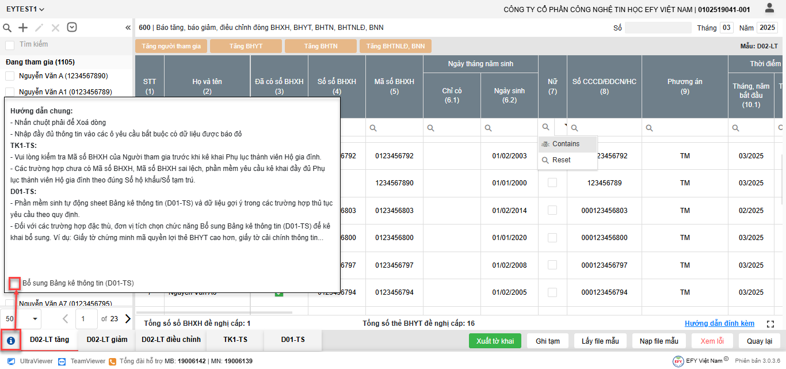The width and height of the screenshot is (786, 369).
Task: Click the plus icon to add participant
Action: click(x=23, y=28)
